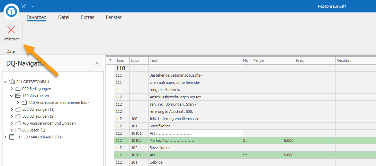Click the red Schliessen X icon

coord(11,30)
